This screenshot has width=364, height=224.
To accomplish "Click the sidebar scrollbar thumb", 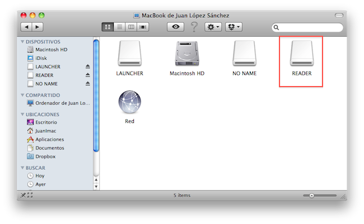I will (96, 96).
